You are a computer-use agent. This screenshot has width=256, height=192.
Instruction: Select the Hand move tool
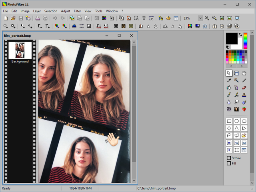[x=244, y=73]
